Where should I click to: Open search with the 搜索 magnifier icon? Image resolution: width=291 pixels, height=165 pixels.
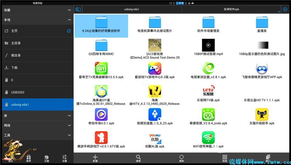click(138, 157)
